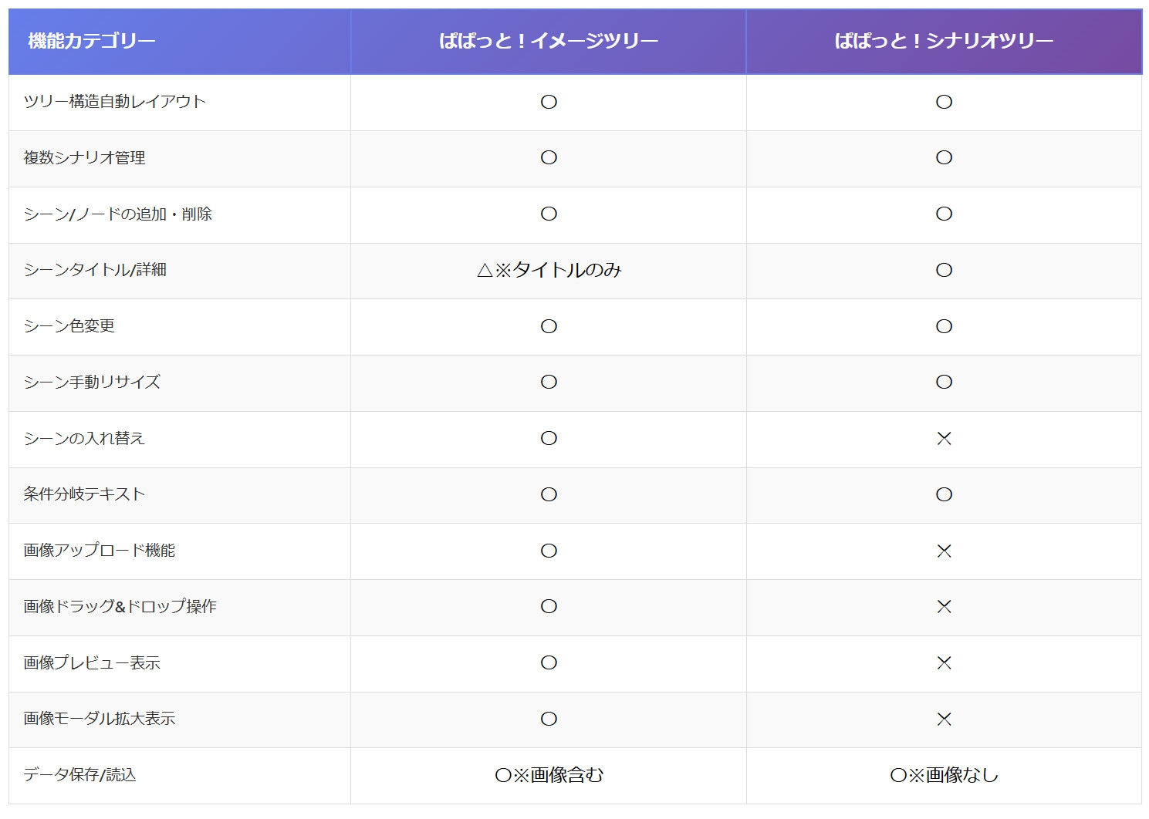Click the × mark in シーンの入れ替え row
This screenshot has height=819, width=1149.
pos(943,439)
